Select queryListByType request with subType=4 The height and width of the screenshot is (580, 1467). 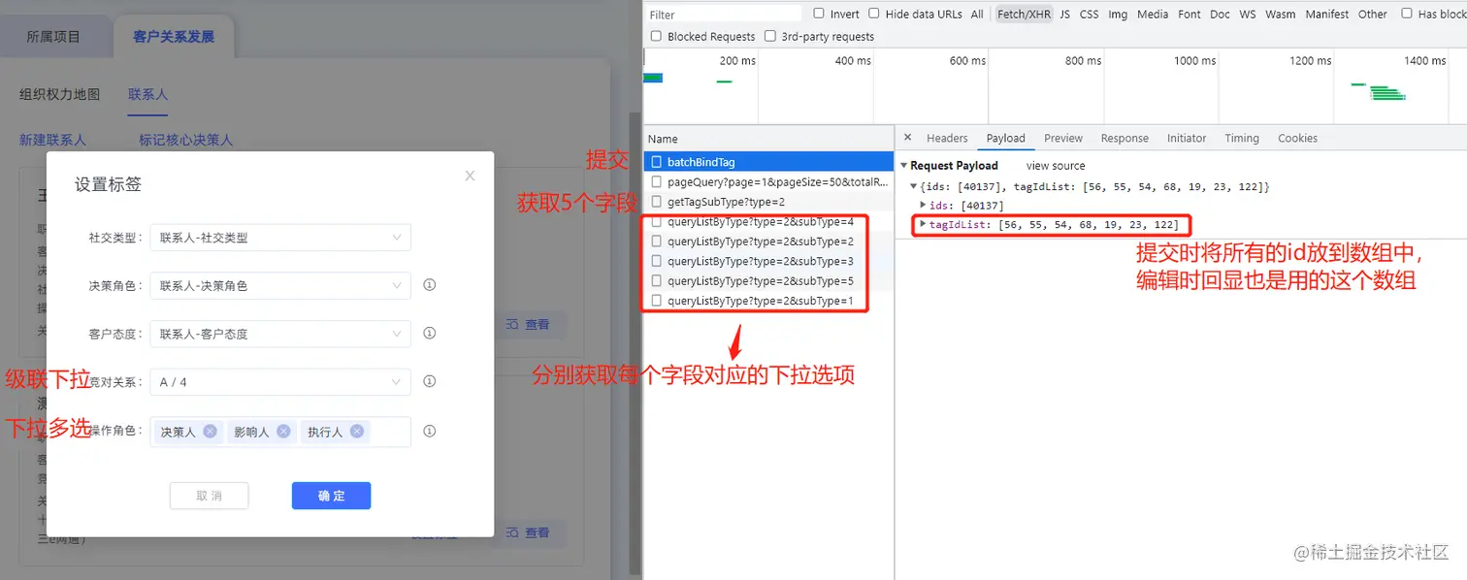[768, 221]
